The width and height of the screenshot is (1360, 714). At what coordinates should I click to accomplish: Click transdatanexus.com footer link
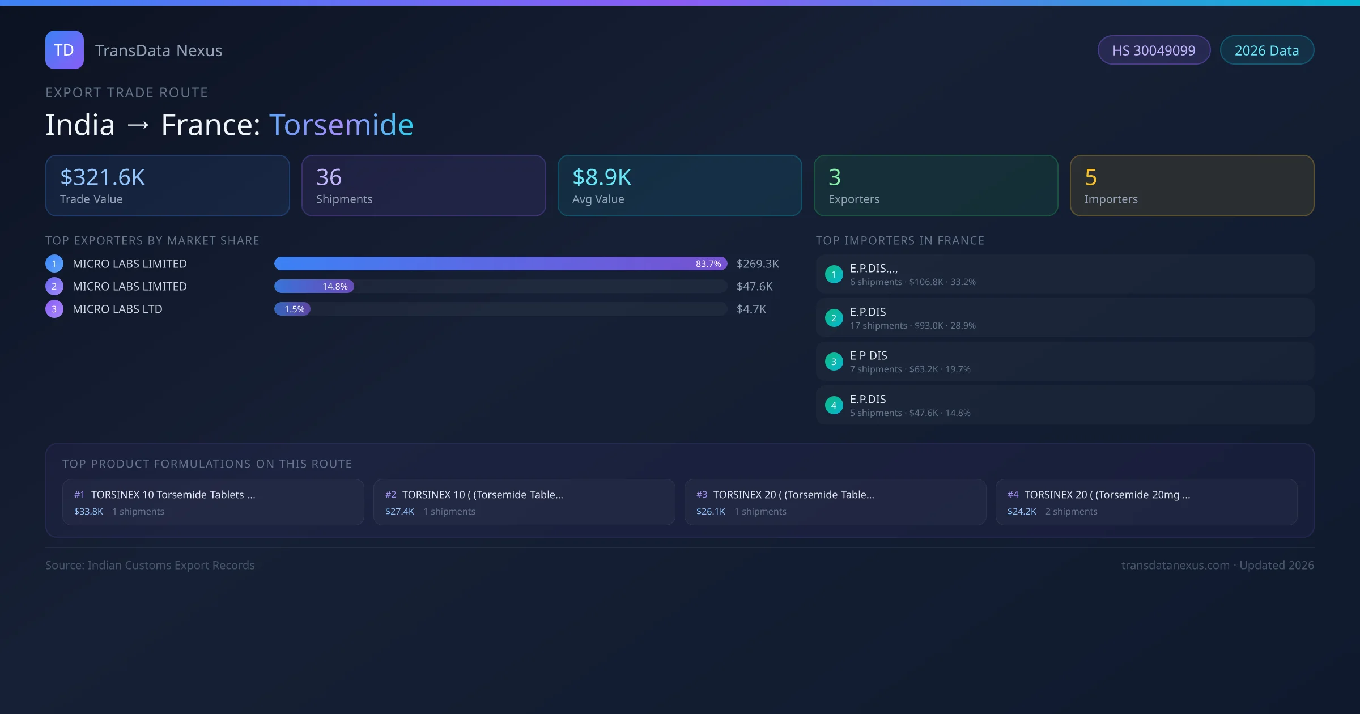click(1175, 565)
